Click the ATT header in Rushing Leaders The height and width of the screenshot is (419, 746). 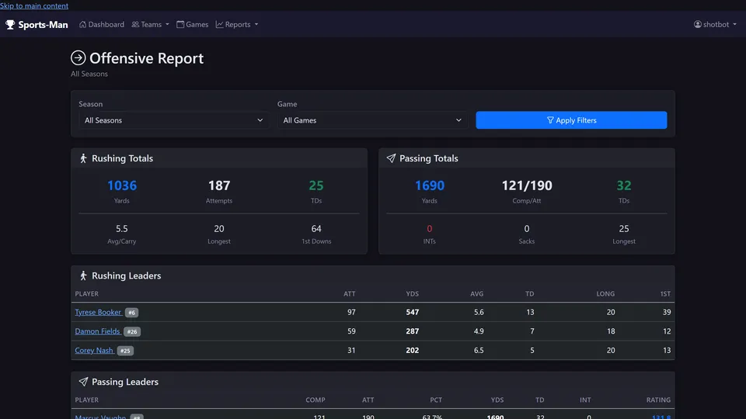[x=350, y=293]
